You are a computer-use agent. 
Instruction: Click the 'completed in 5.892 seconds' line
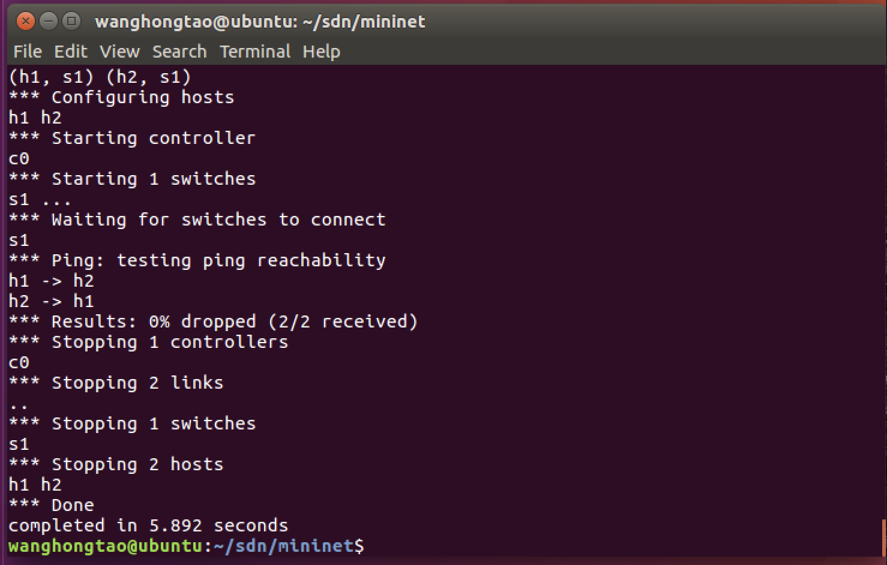[x=148, y=525]
